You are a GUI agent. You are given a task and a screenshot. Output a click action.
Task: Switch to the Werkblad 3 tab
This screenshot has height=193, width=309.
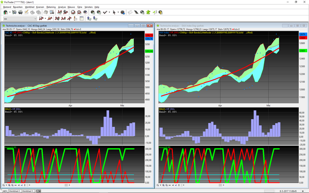pos(28,191)
